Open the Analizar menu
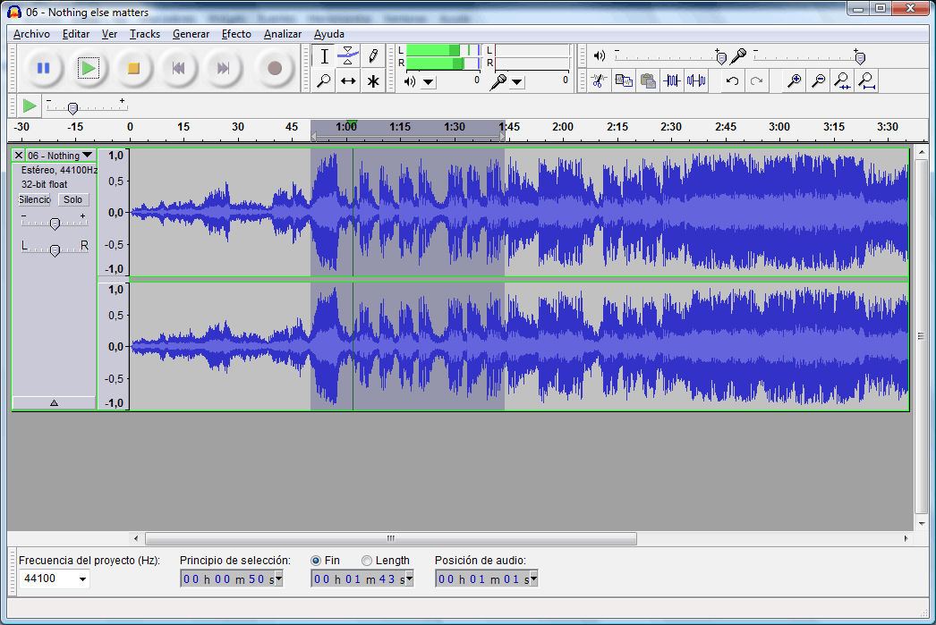 [282, 34]
